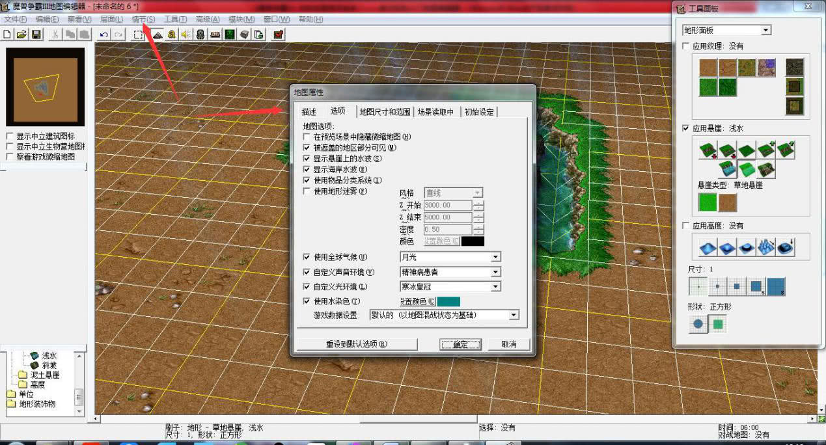Click the Undo arrow icon
The width and height of the screenshot is (826, 445).
tap(103, 34)
